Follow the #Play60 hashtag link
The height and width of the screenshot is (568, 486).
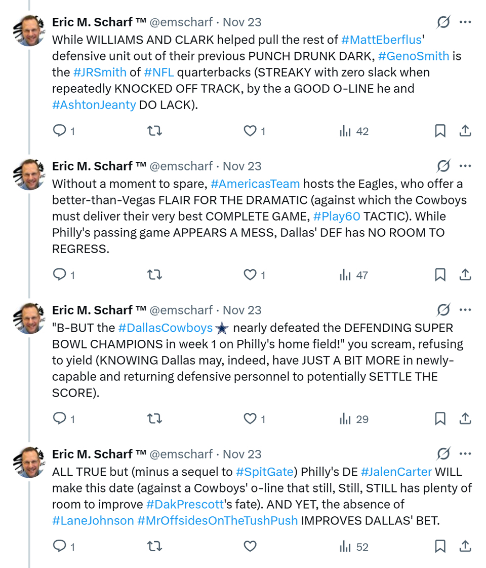[337, 216]
